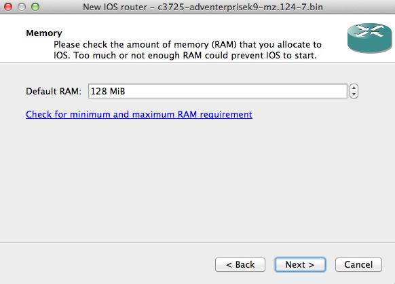Click the teal router icon
Image resolution: width=395 pixels, height=284 pixels.
coord(370,38)
